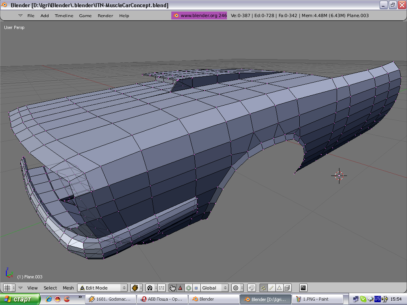This screenshot has height=305, width=407.
Task: Toggle snapping magnet button
Action: coord(251,288)
